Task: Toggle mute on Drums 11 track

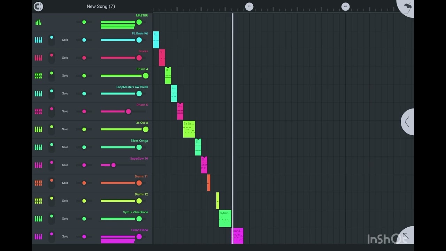Action: pos(52,183)
